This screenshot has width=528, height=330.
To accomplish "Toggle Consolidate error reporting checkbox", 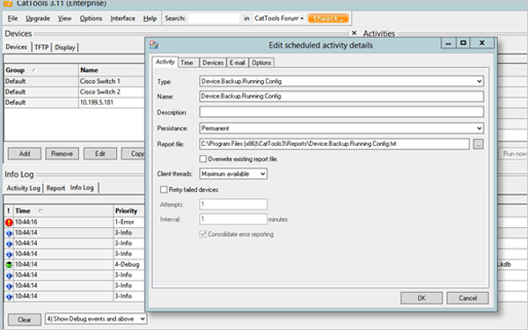I will point(203,234).
